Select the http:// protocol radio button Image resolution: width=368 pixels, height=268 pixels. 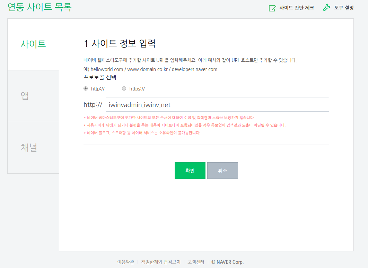[86, 89]
